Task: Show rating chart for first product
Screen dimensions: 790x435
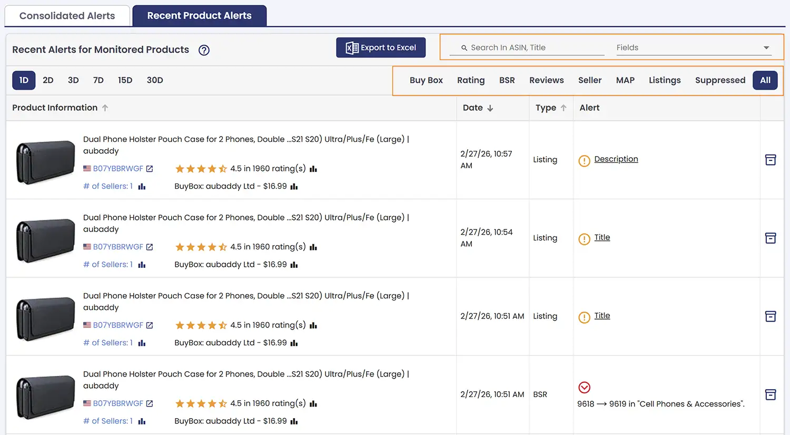Action: pyautogui.click(x=313, y=169)
